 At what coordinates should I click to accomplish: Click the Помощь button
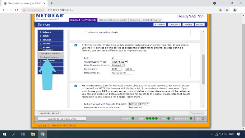(188, 25)
